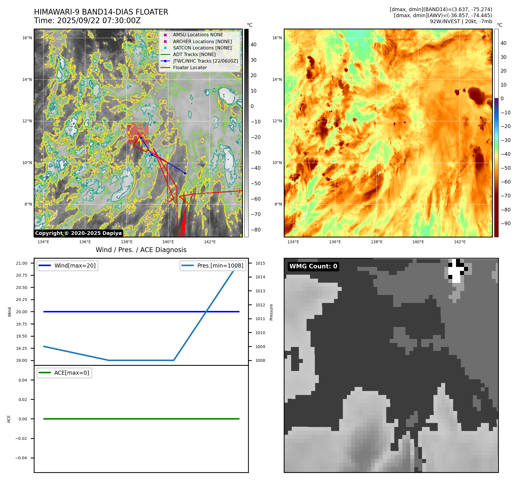The width and height of the screenshot is (518, 483).
Task: Click the ARCHER Locations [NONE] legend entry
Action: pos(202,41)
